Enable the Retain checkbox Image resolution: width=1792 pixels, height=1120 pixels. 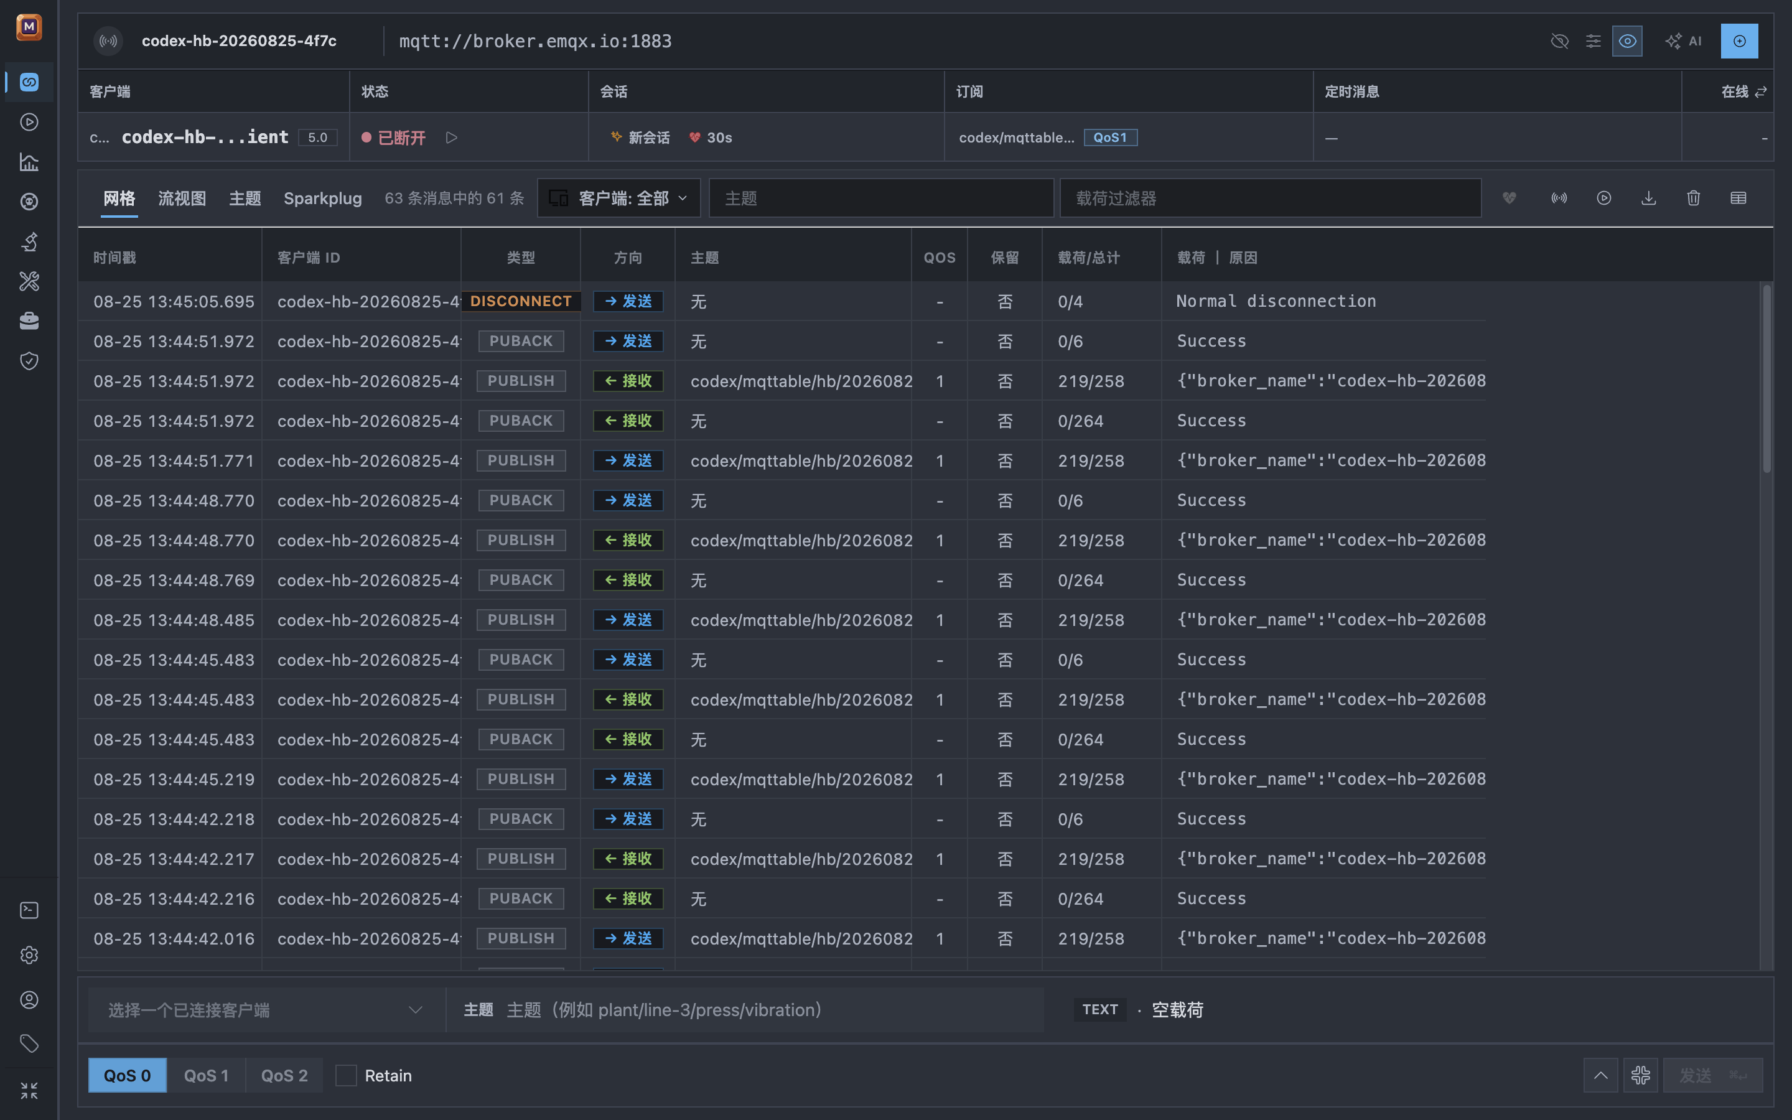coord(346,1075)
